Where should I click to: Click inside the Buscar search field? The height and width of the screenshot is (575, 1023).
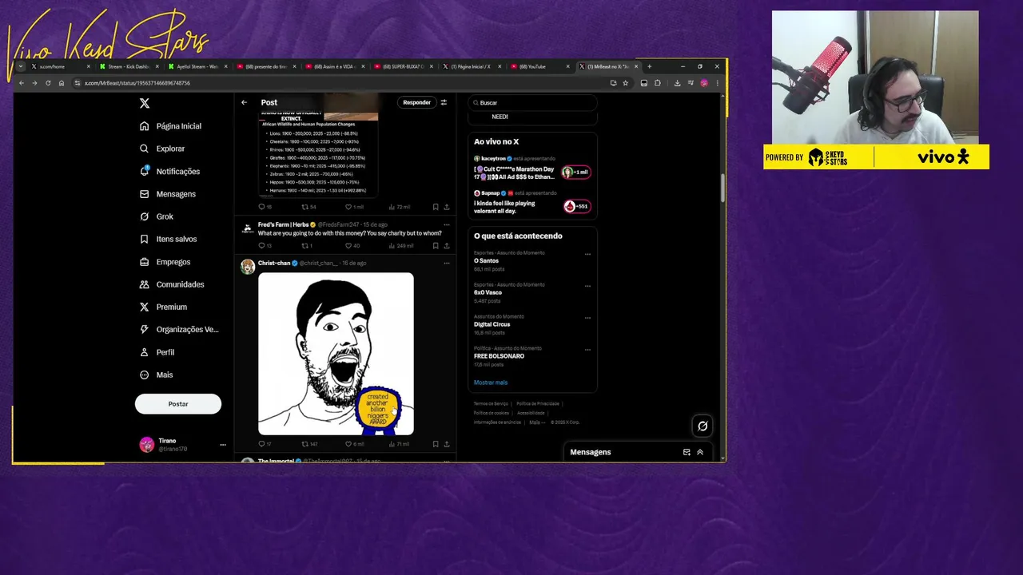coord(532,103)
